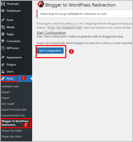Open the Posts menu
Screen dimensions: 133x142
(10, 20)
